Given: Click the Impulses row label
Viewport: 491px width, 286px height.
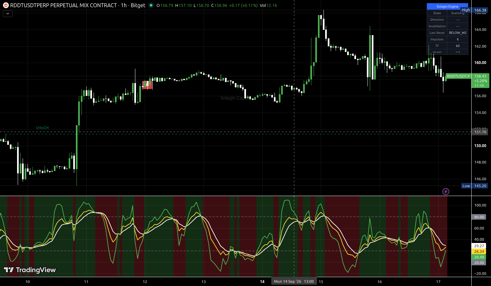Looking at the screenshot, I should [x=437, y=39].
